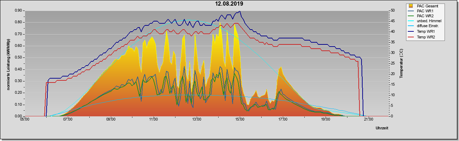The height and width of the screenshot is (141, 459).
Task: Click the PAC Gesamt legend swatch
Action: [x=411, y=6]
